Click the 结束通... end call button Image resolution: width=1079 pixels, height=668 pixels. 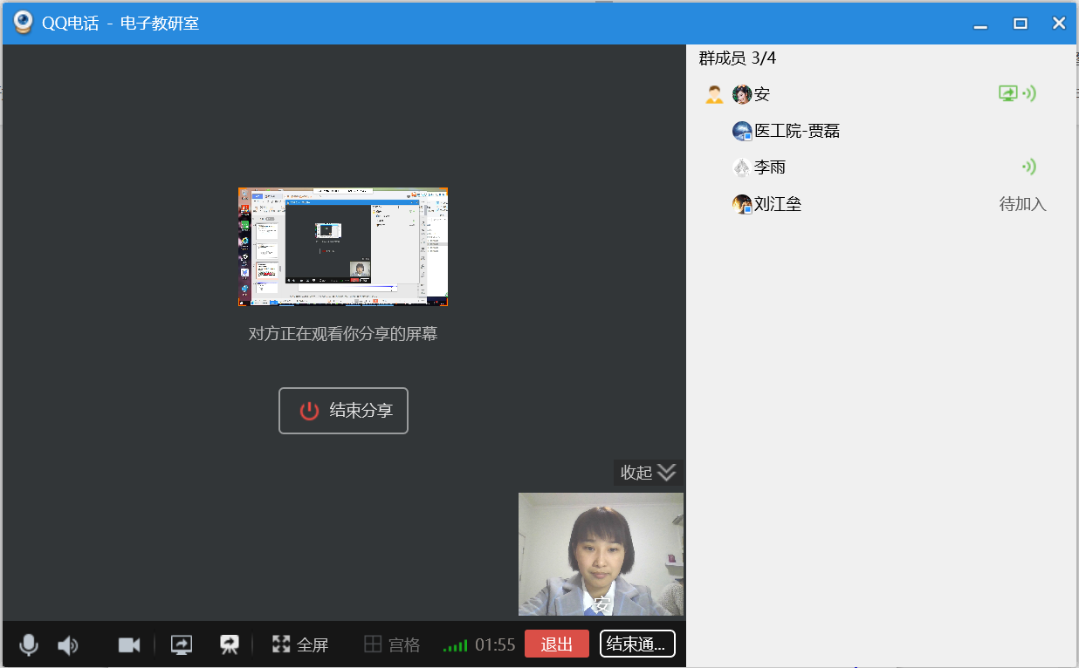pos(637,644)
